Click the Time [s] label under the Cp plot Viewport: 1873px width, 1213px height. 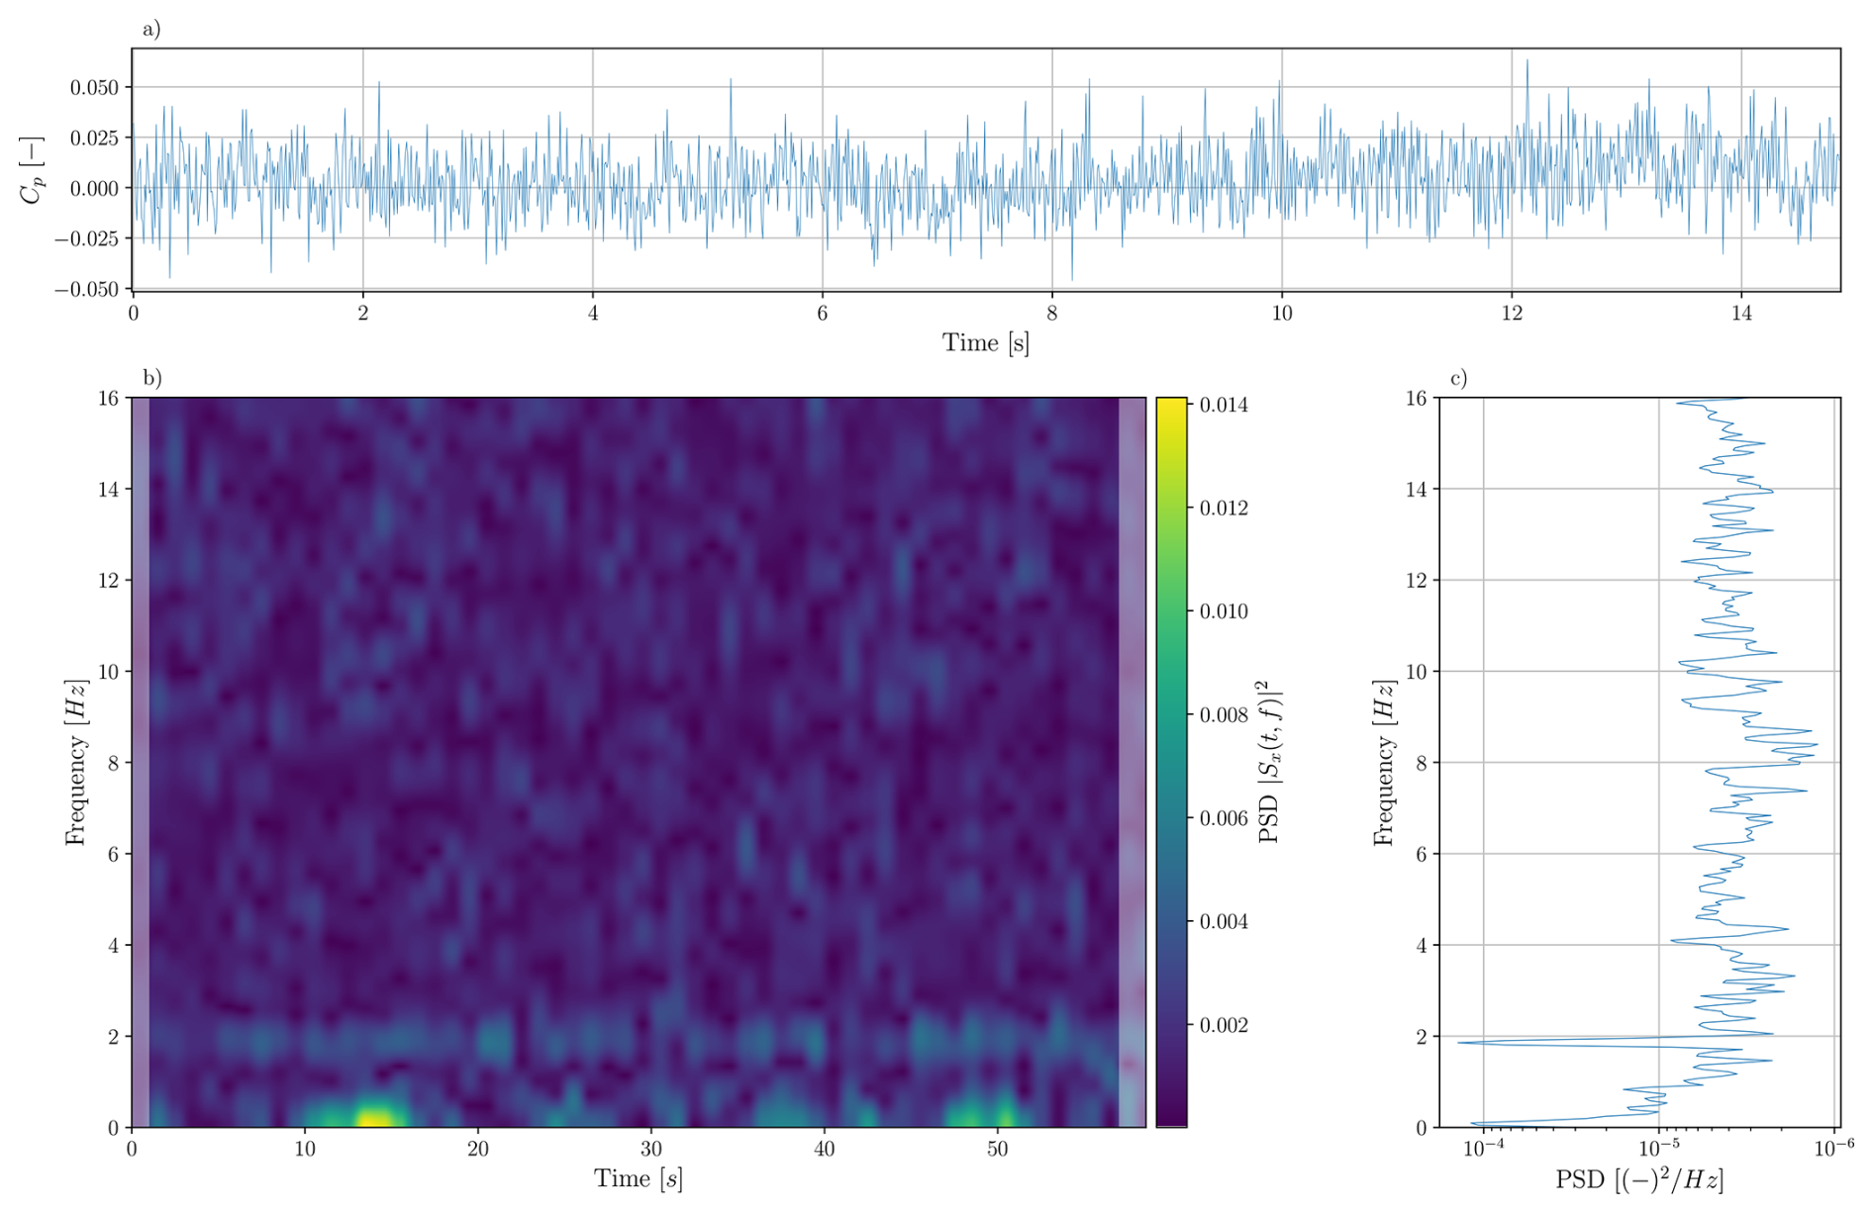coord(985,343)
